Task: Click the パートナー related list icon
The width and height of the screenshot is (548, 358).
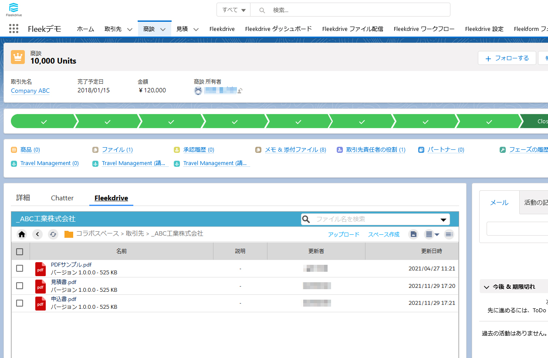Action: tap(421, 150)
